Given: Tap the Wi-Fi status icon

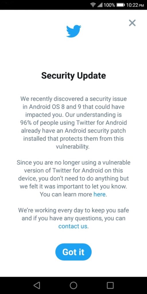Looking at the screenshot, I should point(93,5).
